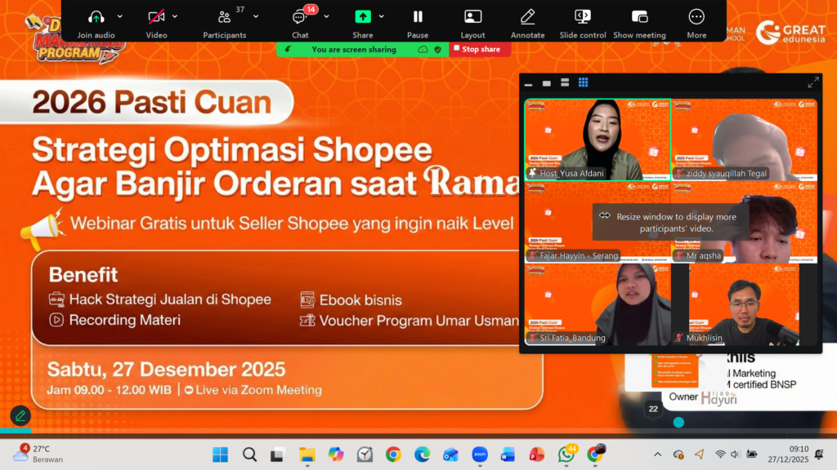Expand the Participants dropdown chevron
The height and width of the screenshot is (470, 837).
tap(256, 16)
